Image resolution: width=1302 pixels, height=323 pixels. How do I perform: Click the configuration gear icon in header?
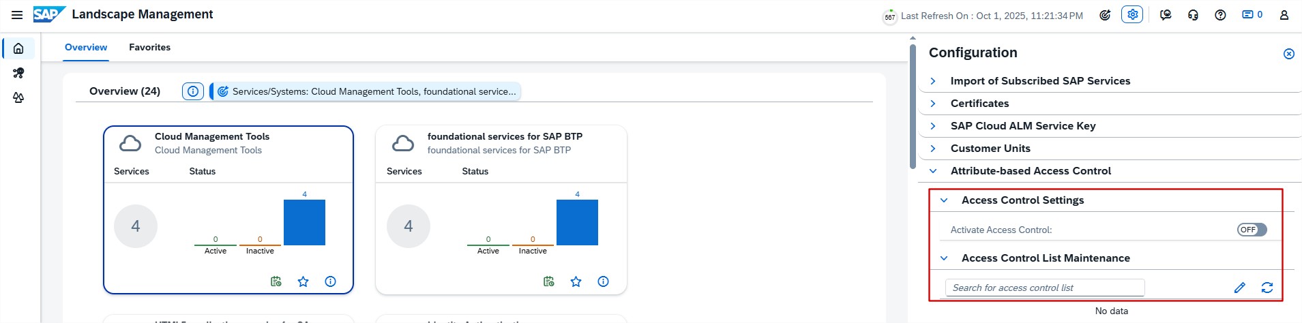point(1132,14)
